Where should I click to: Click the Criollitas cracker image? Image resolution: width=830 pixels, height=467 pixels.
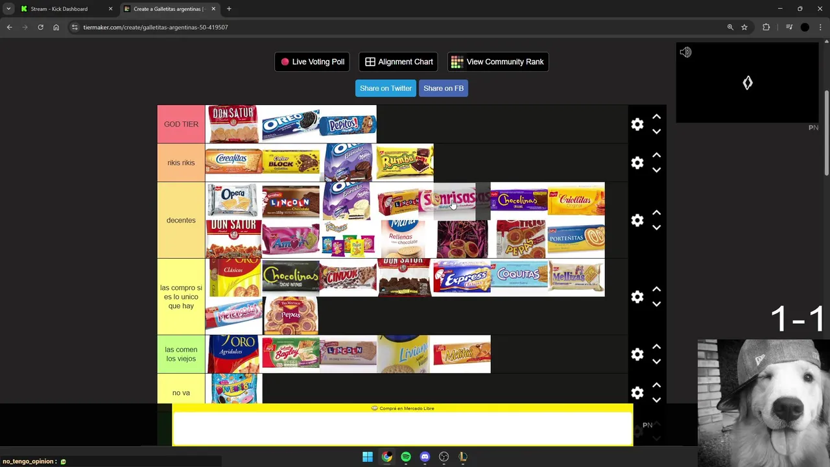pyautogui.click(x=576, y=200)
